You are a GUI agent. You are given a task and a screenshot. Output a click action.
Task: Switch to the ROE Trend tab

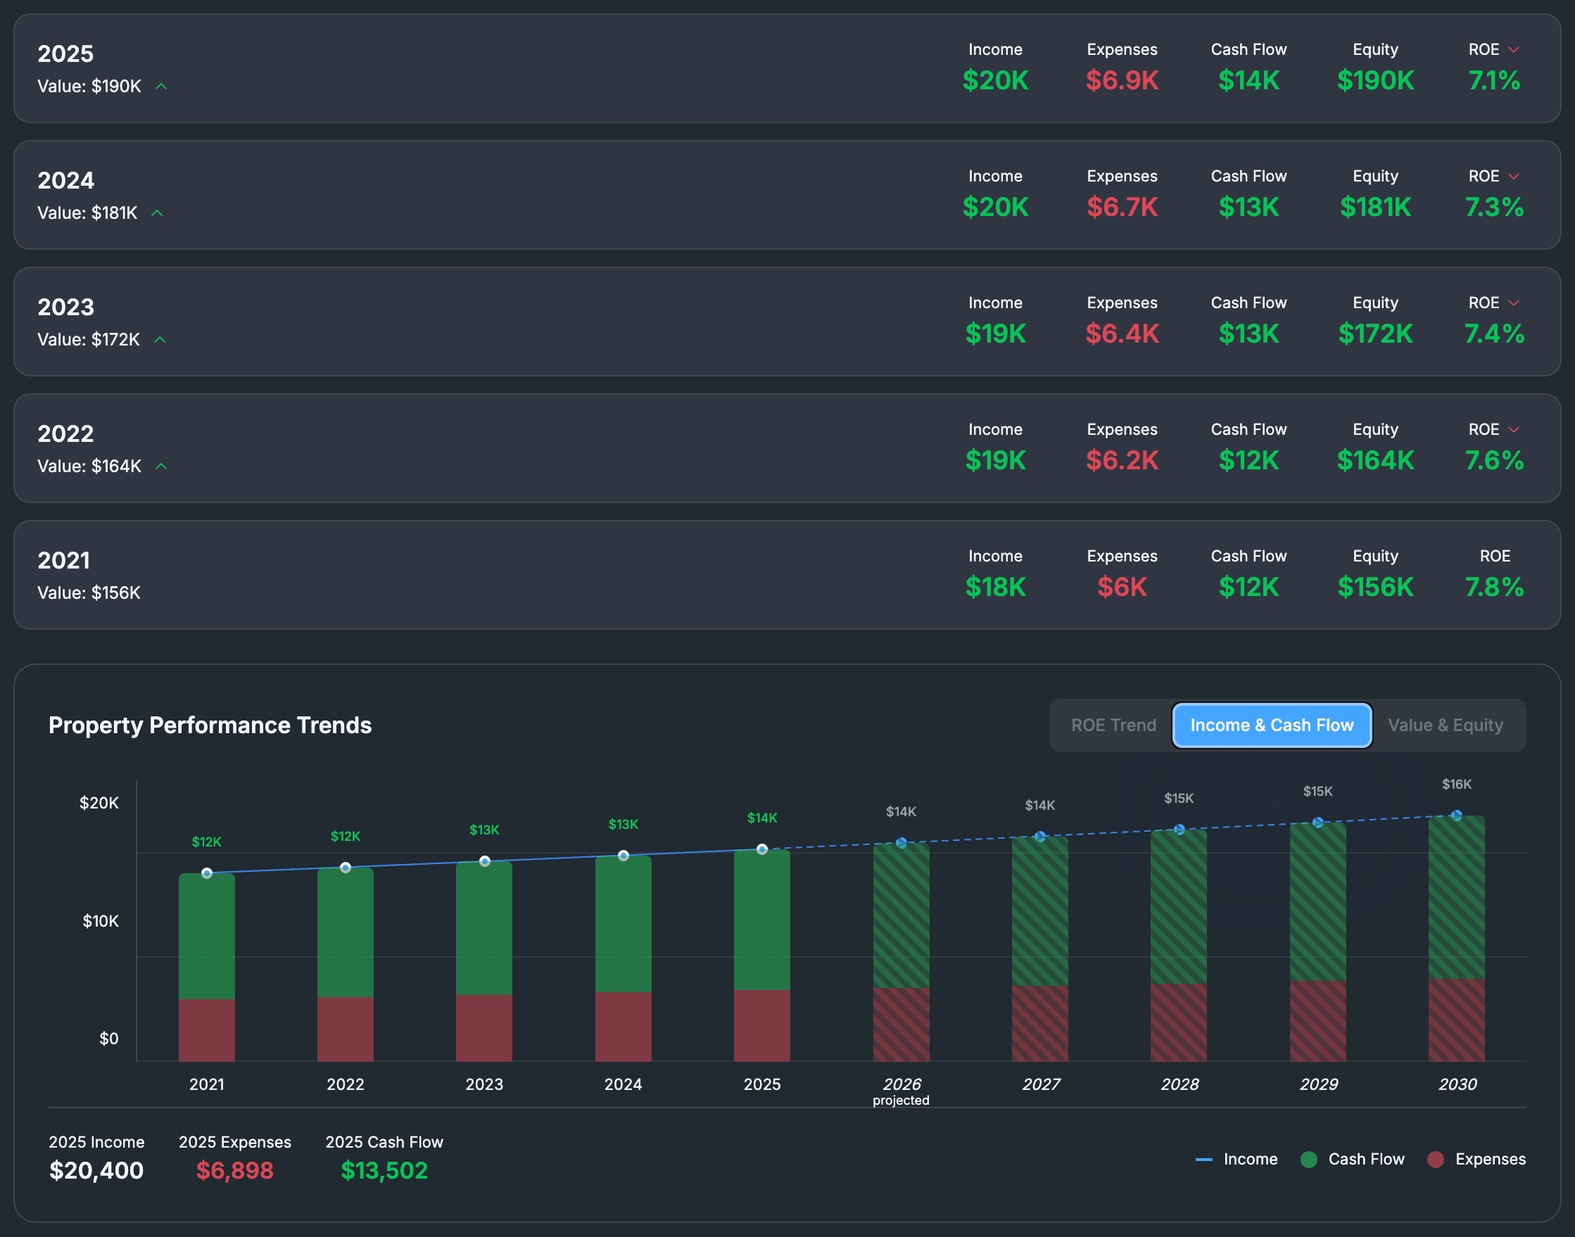coord(1113,725)
